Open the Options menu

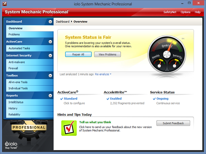tap(185, 12)
